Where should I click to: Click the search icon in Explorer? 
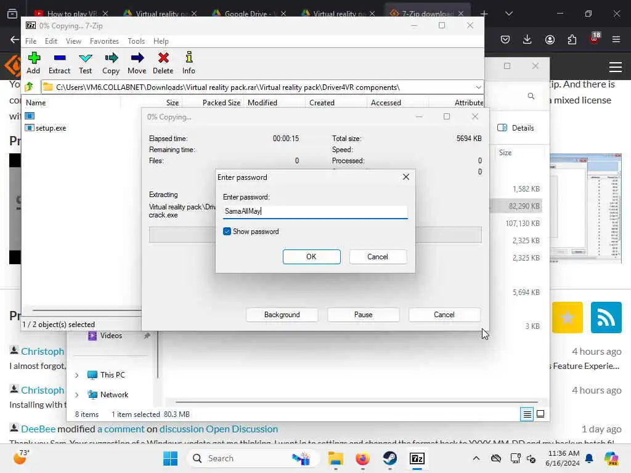pos(531,95)
